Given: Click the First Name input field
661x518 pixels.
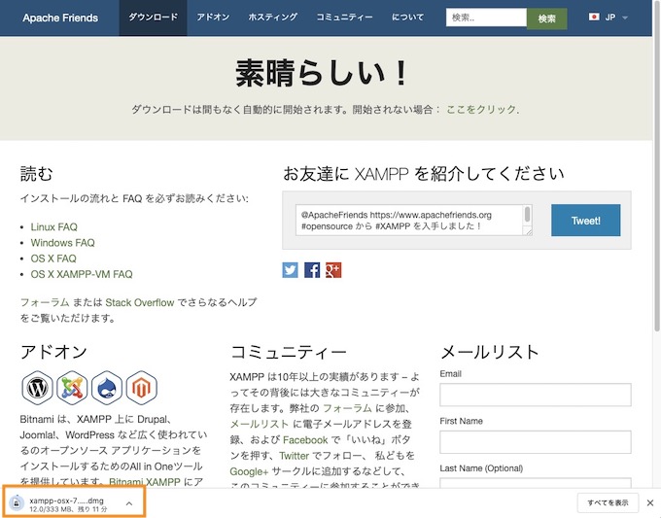Looking at the screenshot, I should click(x=536, y=442).
